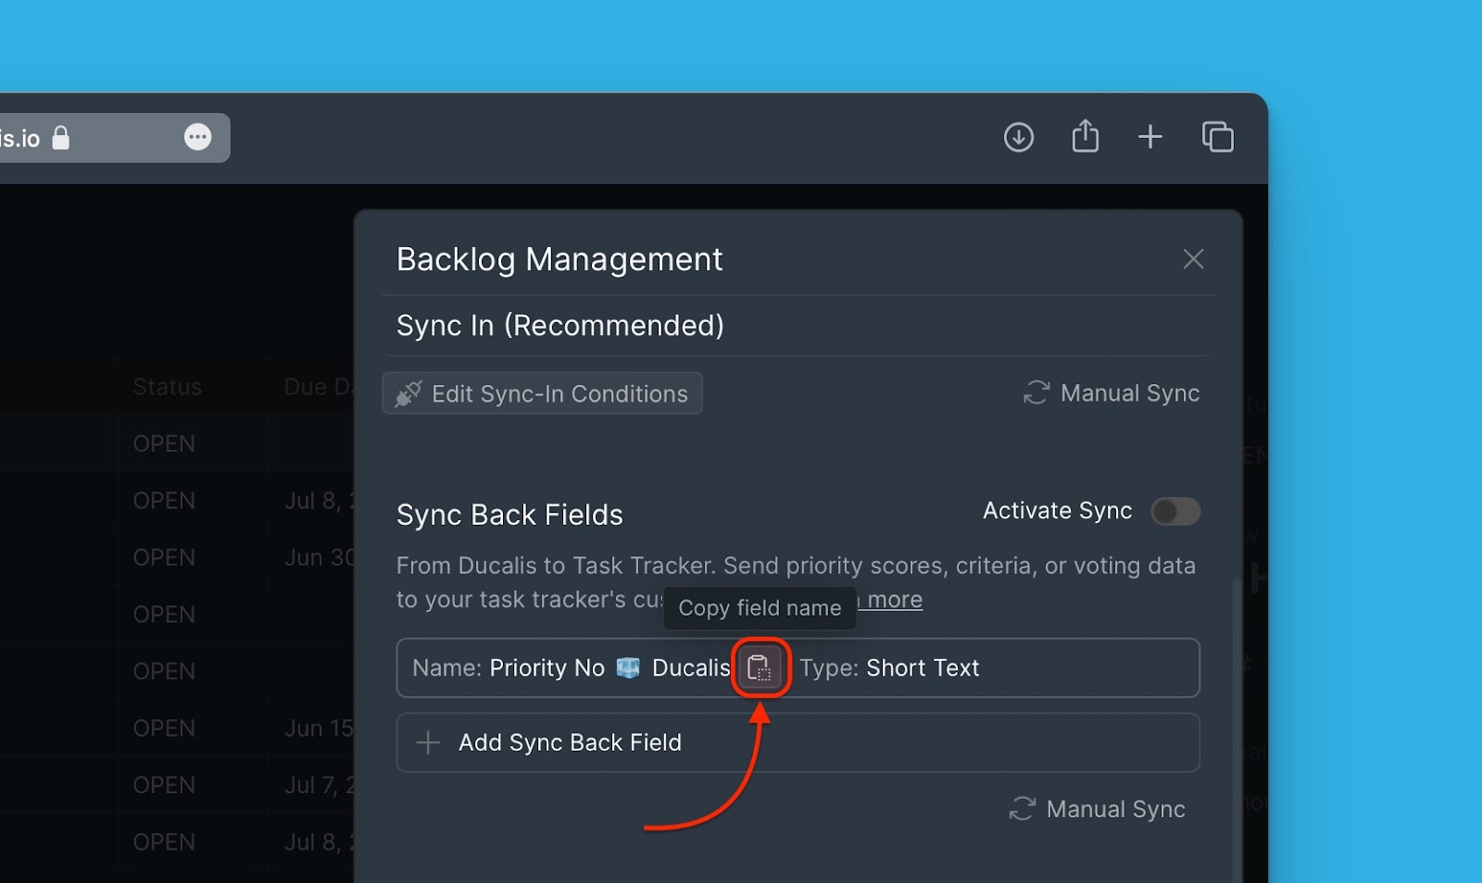The width and height of the screenshot is (1482, 883).
Task: Click the bottom Manual Sync button
Action: click(1098, 809)
